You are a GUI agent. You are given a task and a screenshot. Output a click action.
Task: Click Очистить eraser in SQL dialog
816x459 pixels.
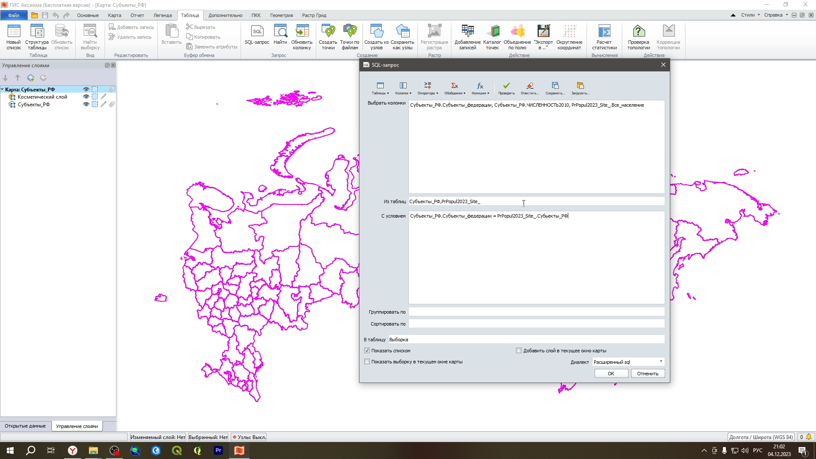coord(530,88)
